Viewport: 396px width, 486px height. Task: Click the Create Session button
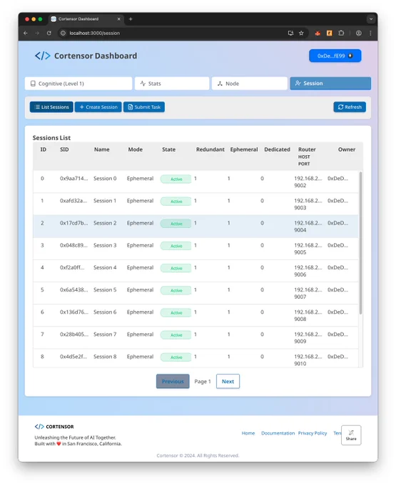pyautogui.click(x=98, y=107)
